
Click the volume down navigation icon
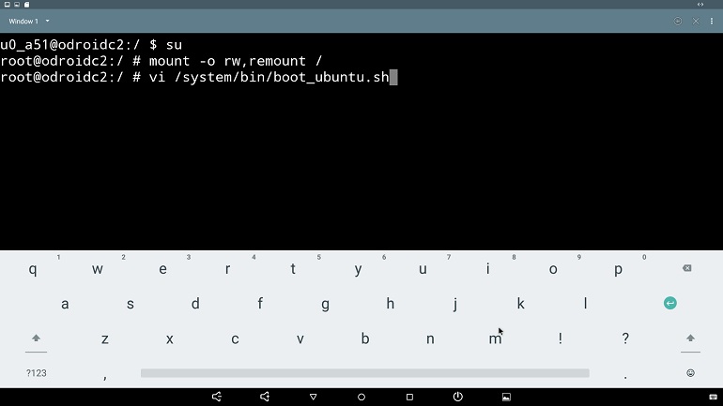tap(216, 397)
